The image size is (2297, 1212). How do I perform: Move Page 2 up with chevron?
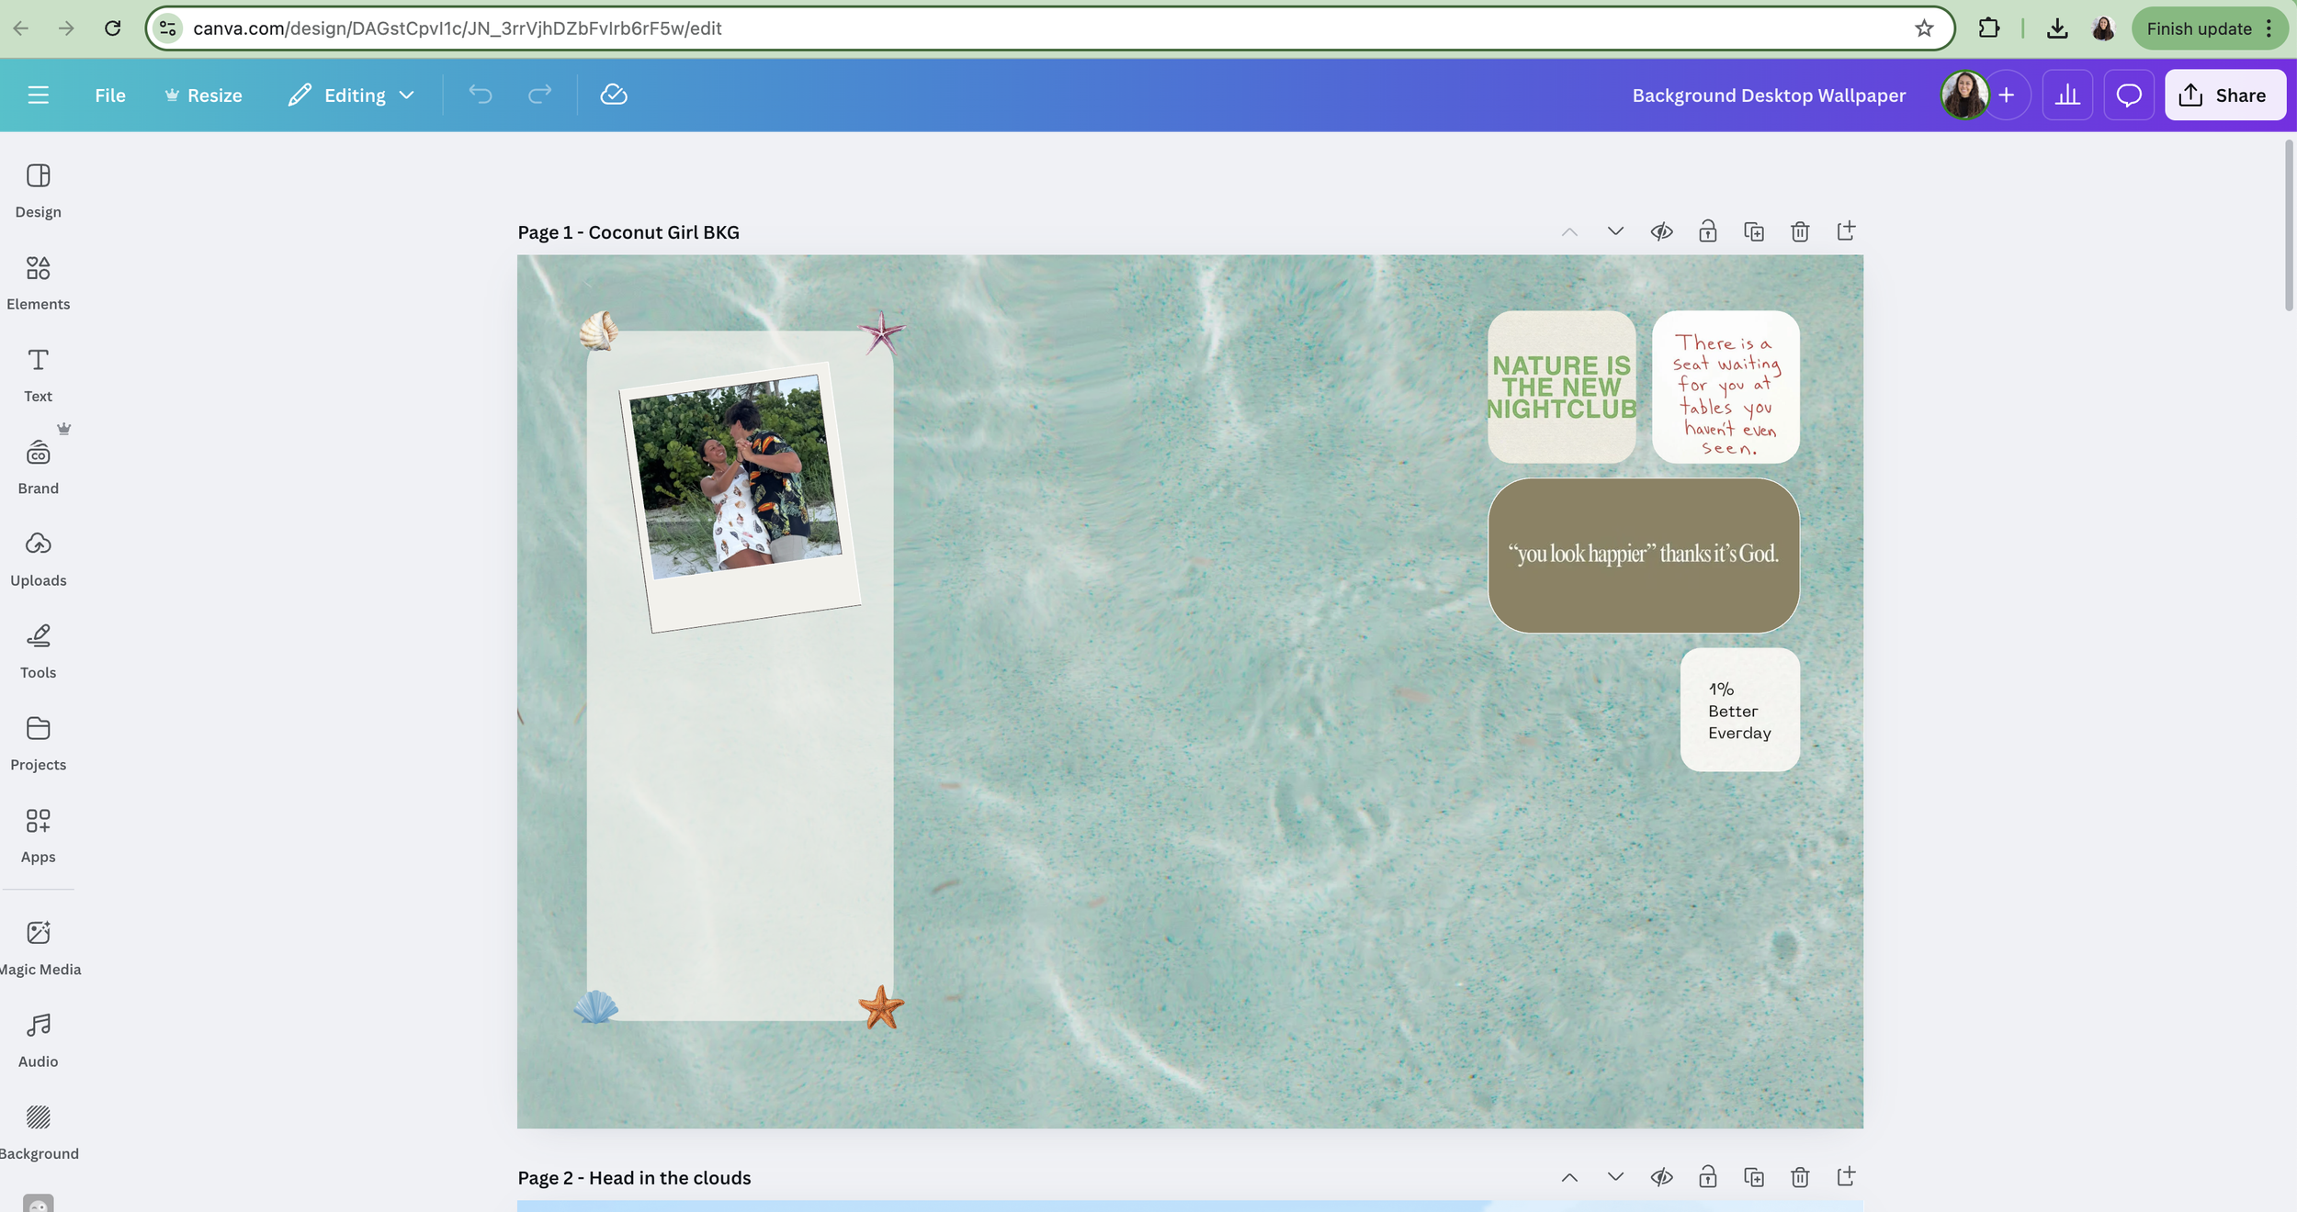[1569, 1177]
